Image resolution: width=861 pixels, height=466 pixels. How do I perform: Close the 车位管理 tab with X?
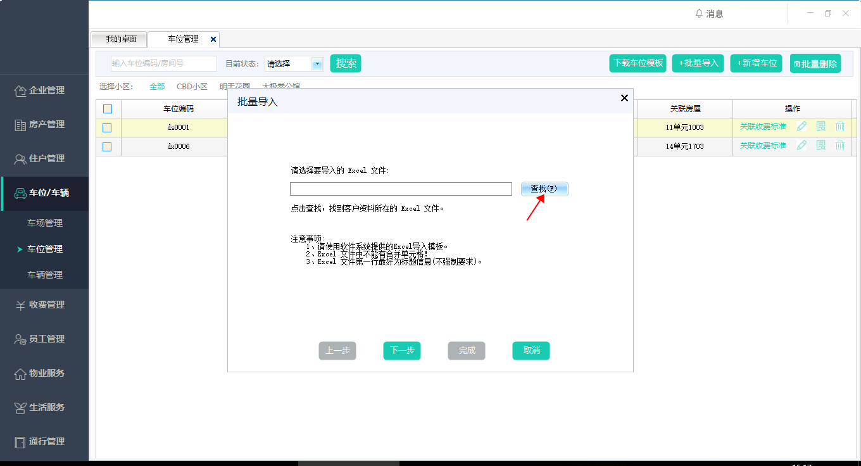coord(213,39)
